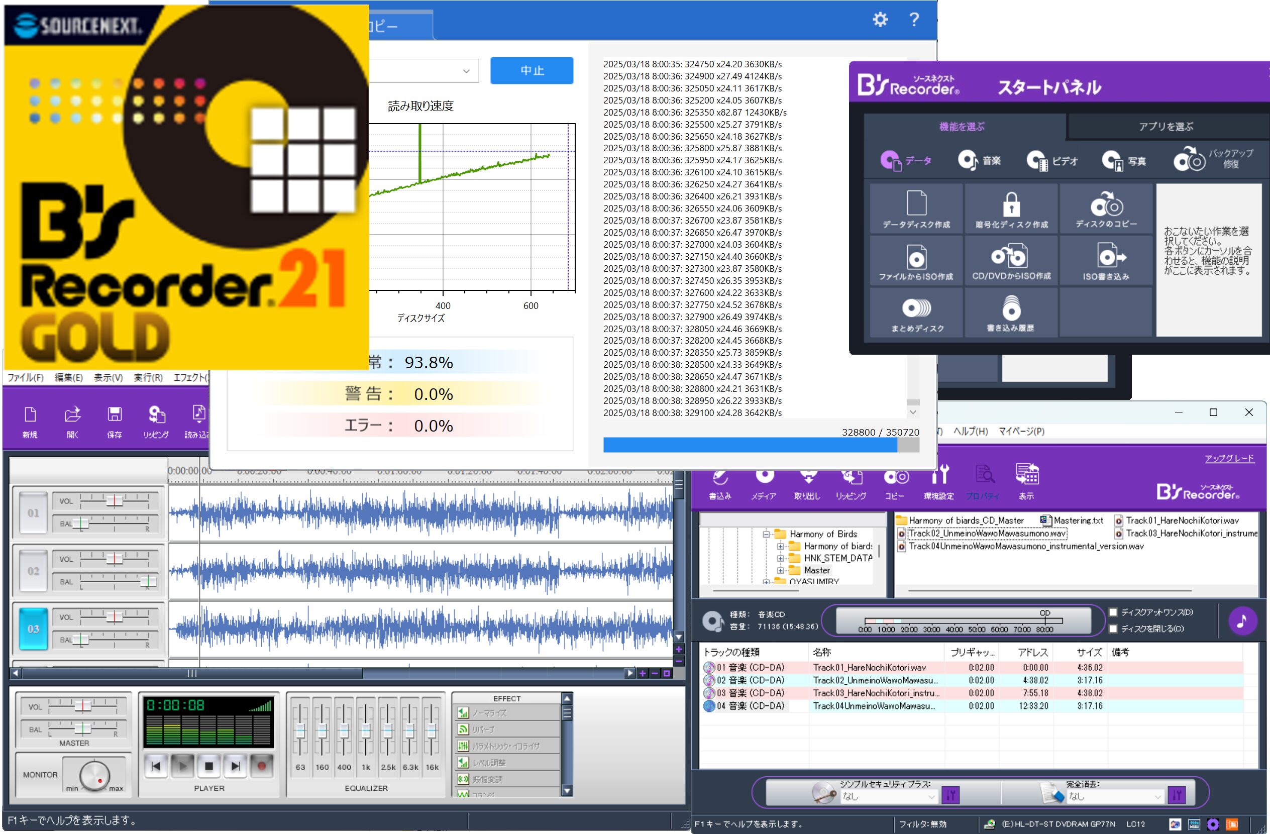Click Upgrade (アップグレード) link
The height and width of the screenshot is (834, 1270).
(x=1229, y=458)
